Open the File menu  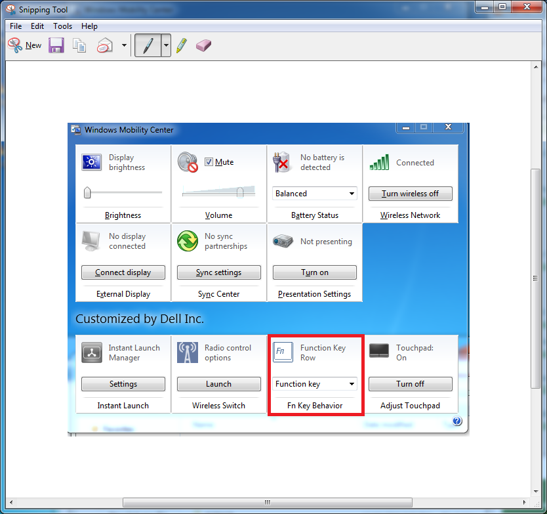click(16, 26)
